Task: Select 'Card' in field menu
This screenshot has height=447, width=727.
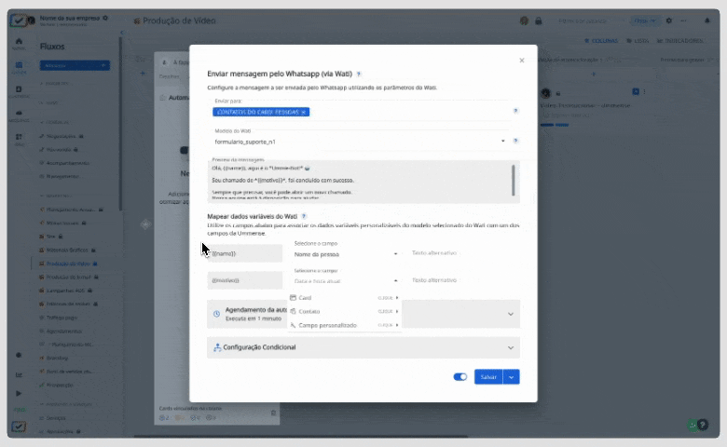Action: (x=344, y=298)
